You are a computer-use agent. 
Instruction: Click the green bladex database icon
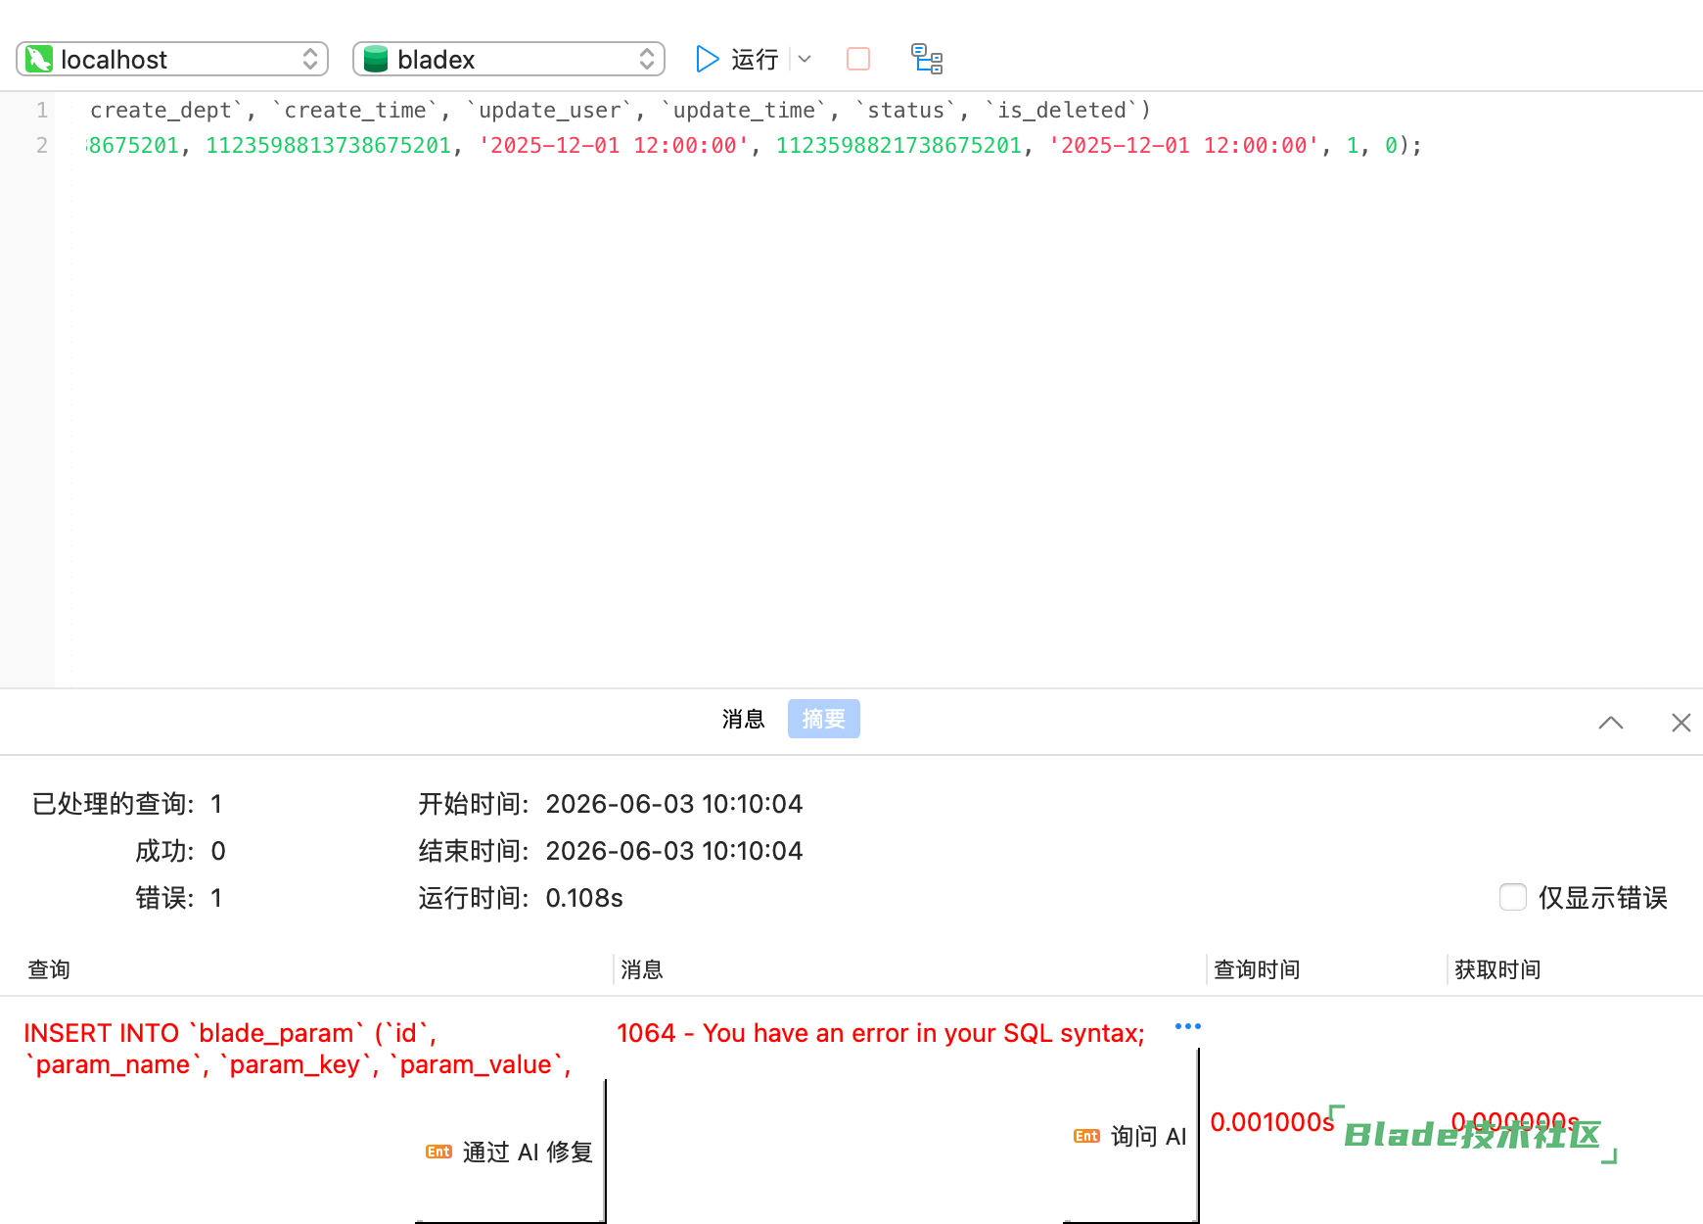click(x=376, y=59)
